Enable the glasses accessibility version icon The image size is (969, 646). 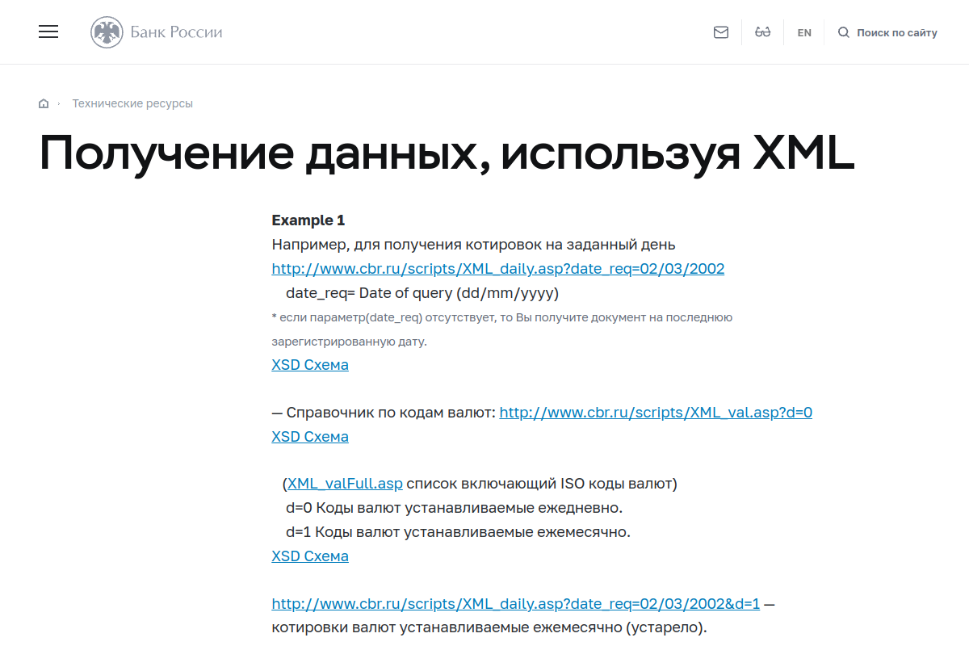(762, 32)
